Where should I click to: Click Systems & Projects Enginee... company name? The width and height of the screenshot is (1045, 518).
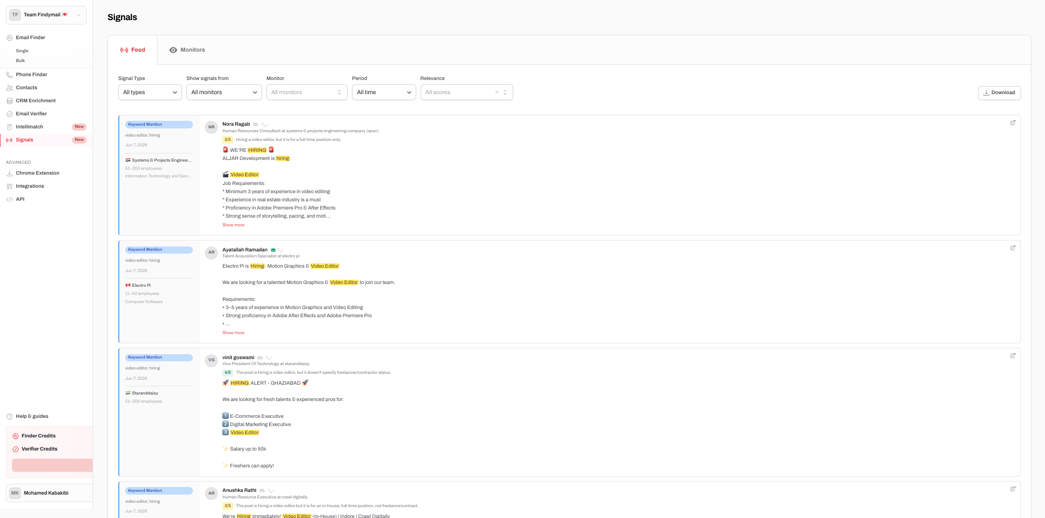[161, 160]
